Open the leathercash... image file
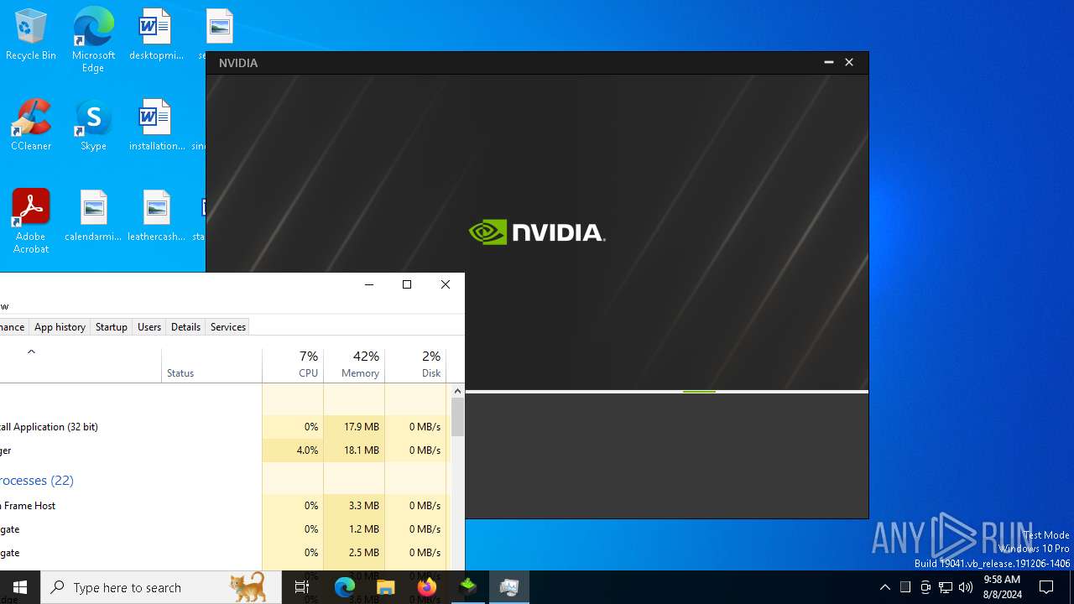 156,216
